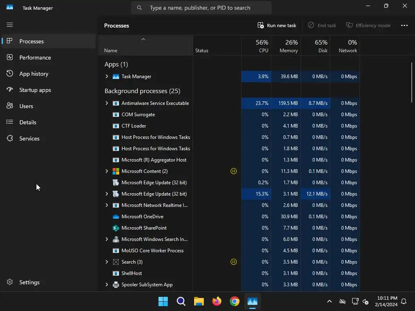Click the Settings gear icon
415x311 pixels.
point(10,282)
